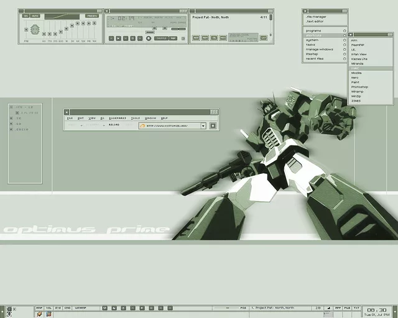
Task: Launch Aim from the shortcuts submenu
Action: [371, 40]
